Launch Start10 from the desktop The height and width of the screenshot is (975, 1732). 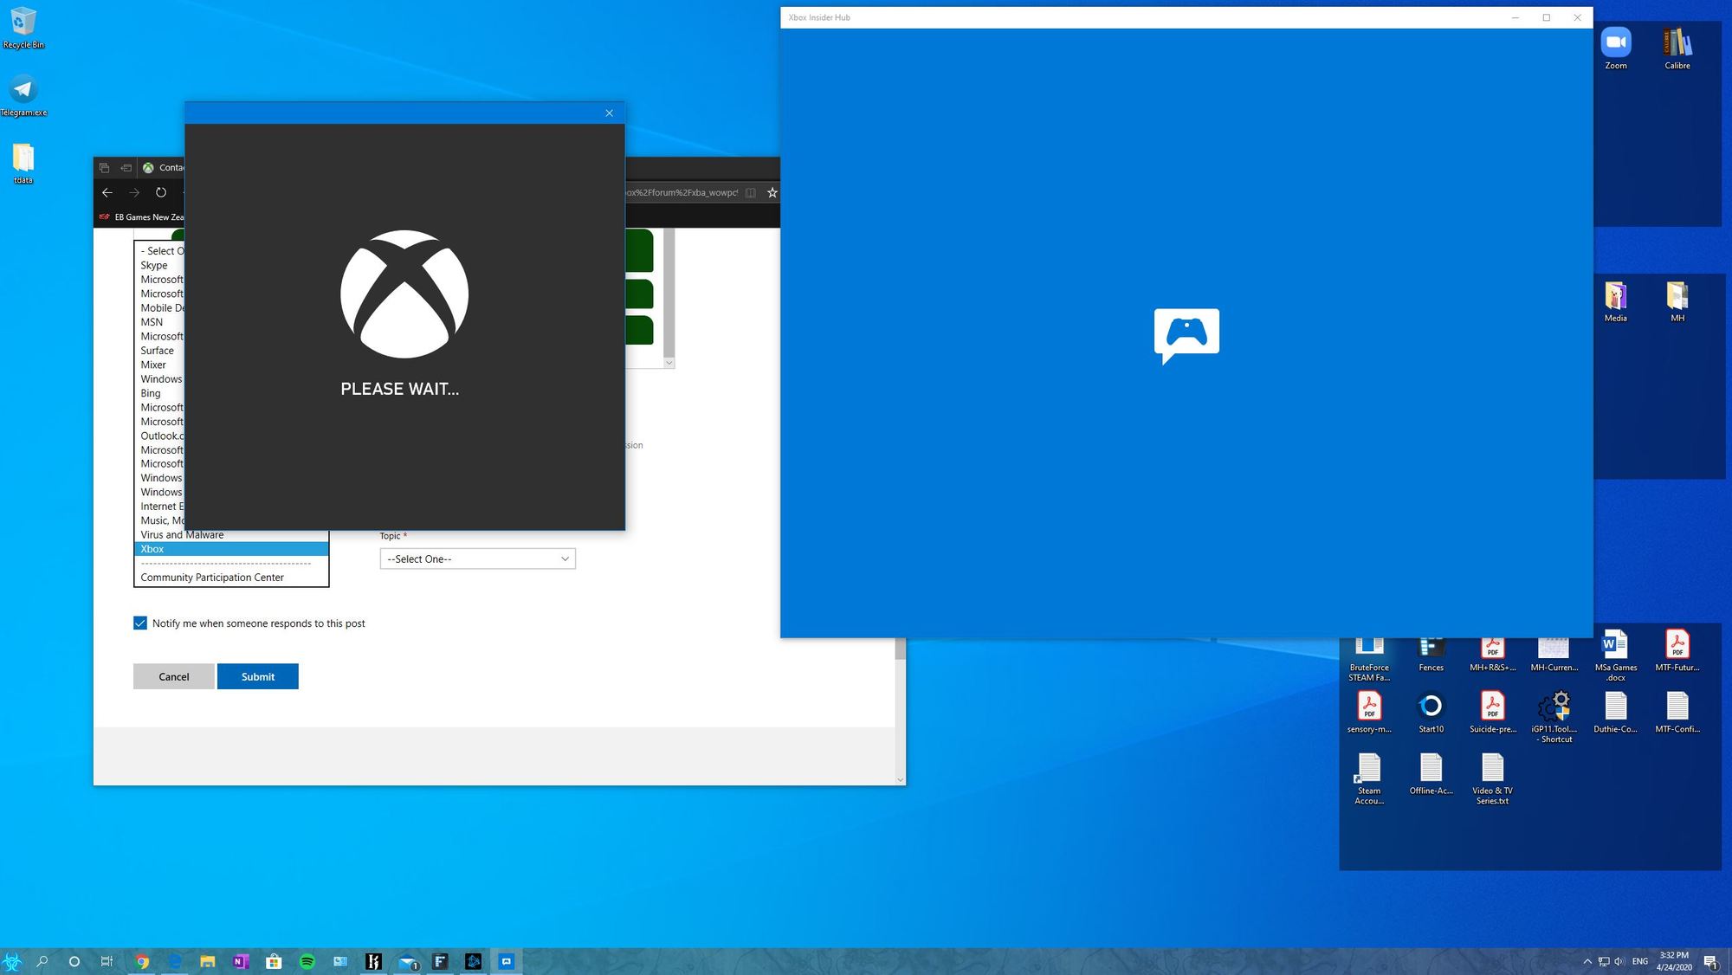tap(1431, 706)
